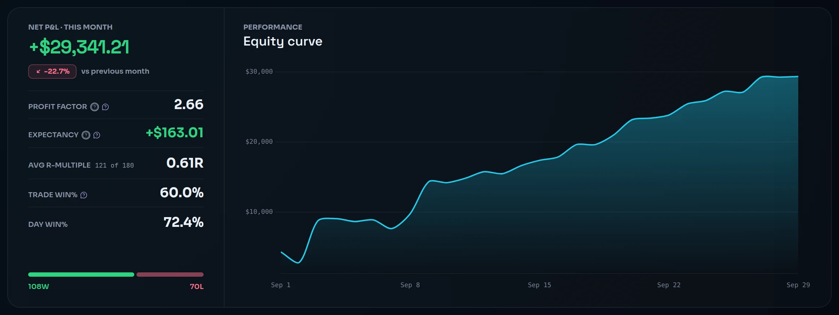Click the down-left arrow in the -22.7% badge

click(x=38, y=72)
